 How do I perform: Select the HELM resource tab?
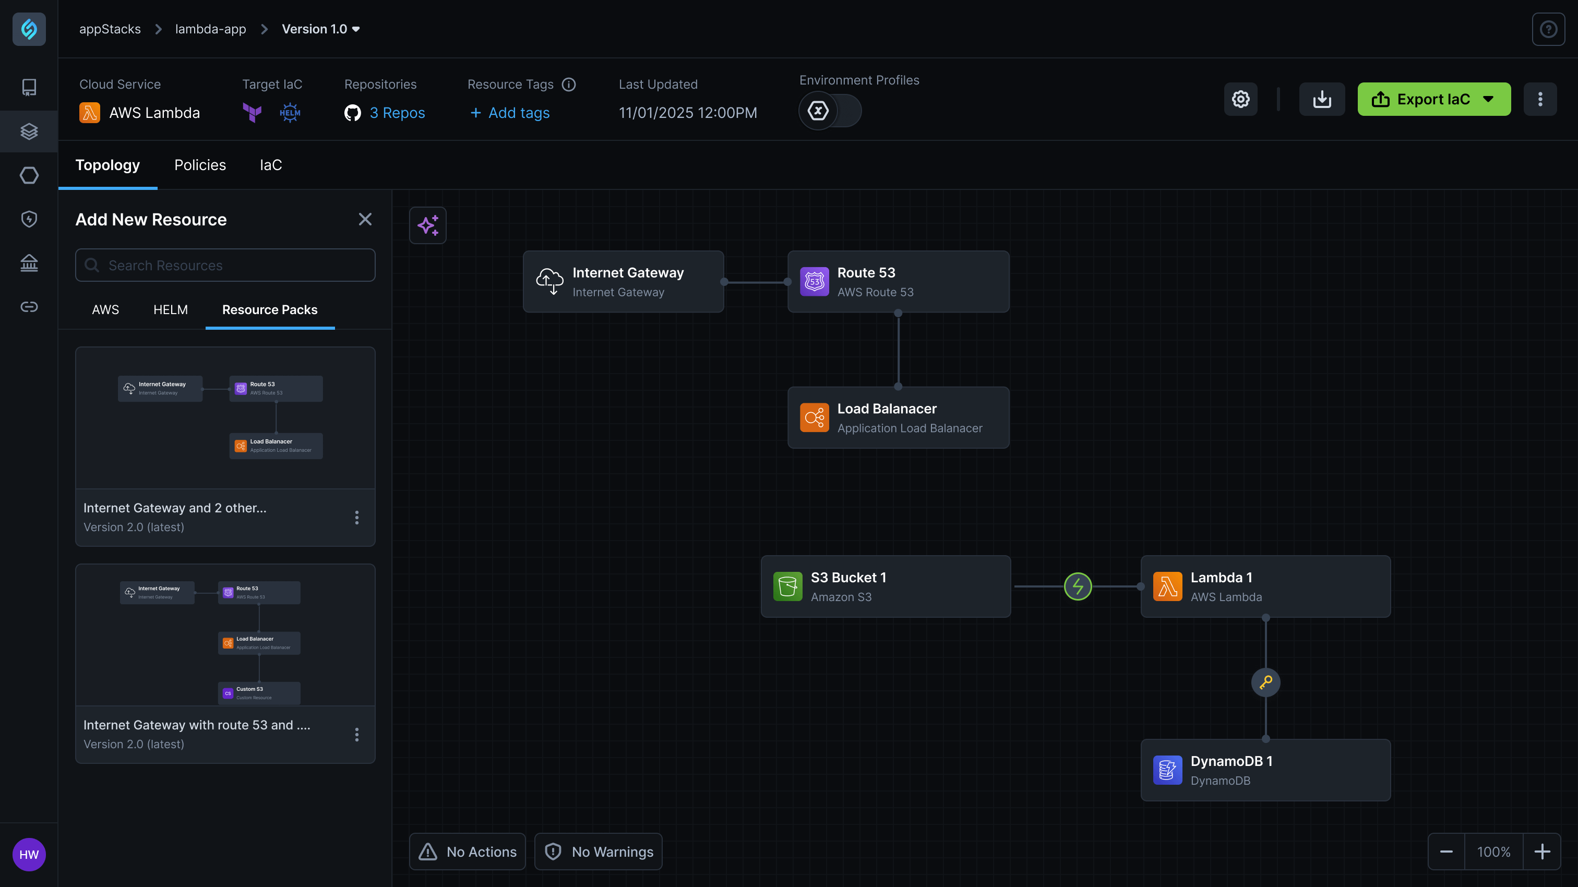tap(170, 309)
